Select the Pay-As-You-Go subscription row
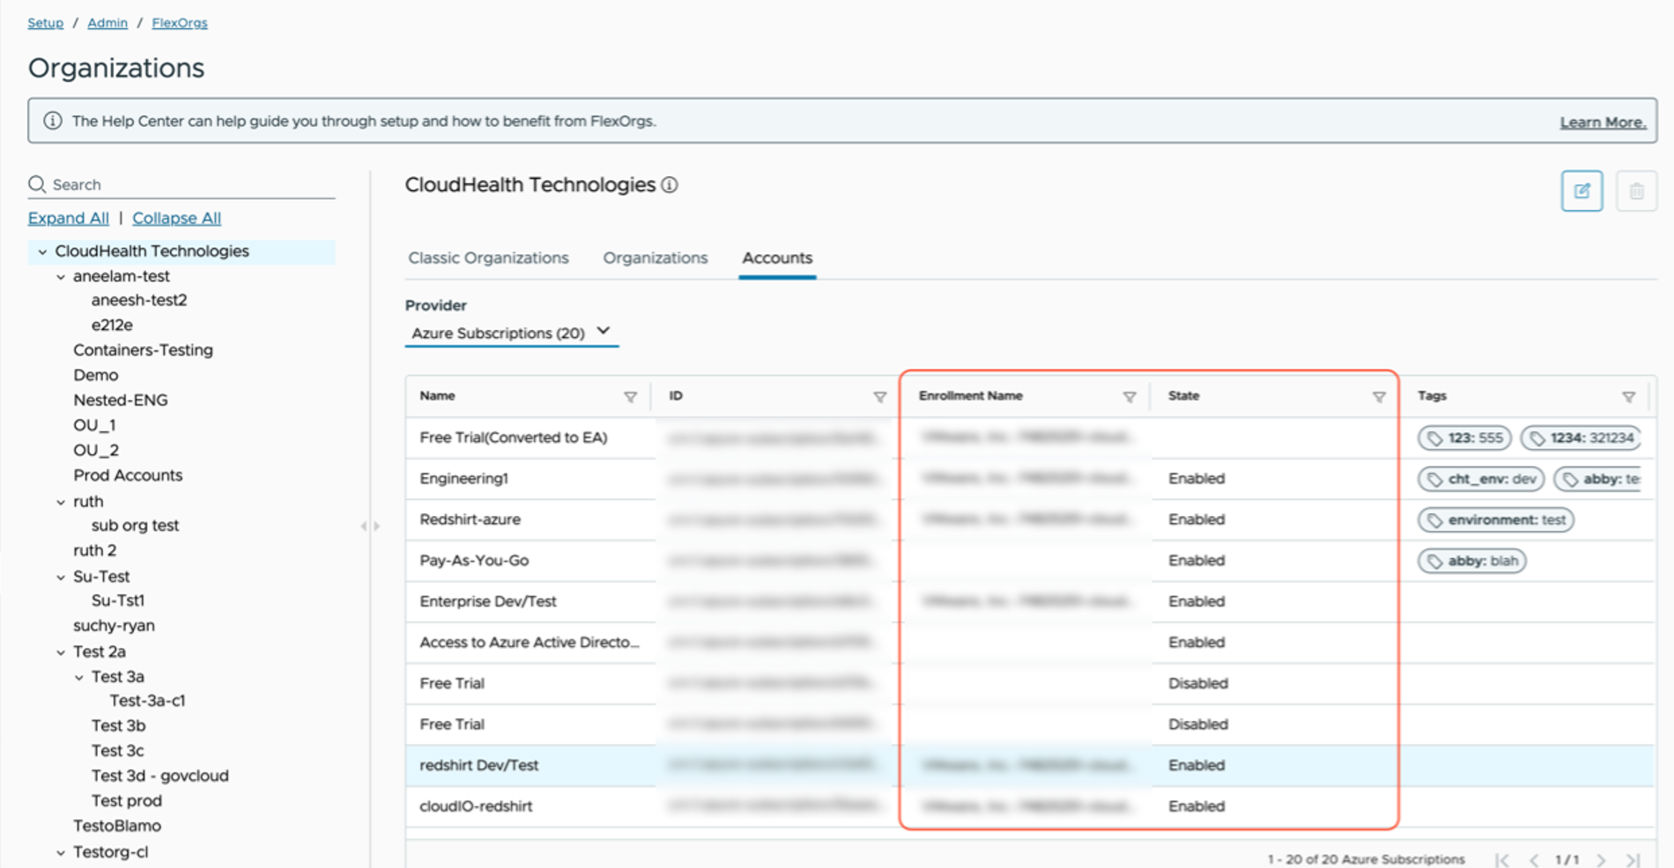Screen dimensions: 1674x868 tap(1029, 561)
